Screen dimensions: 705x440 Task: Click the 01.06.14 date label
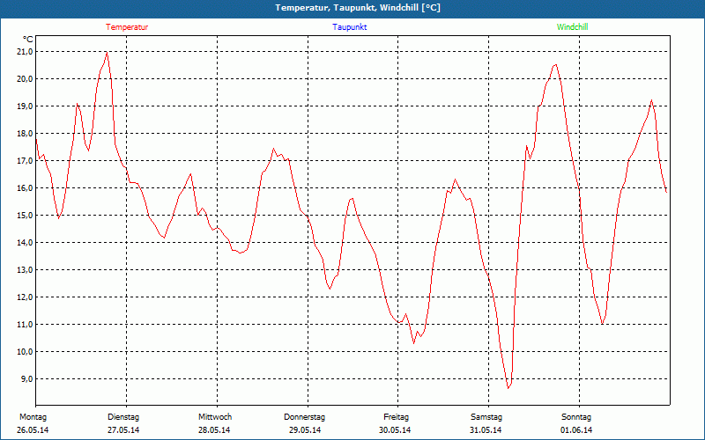[x=576, y=430]
